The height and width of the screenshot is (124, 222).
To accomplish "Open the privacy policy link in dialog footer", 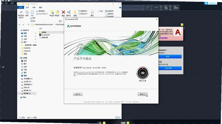I will [136, 102].
